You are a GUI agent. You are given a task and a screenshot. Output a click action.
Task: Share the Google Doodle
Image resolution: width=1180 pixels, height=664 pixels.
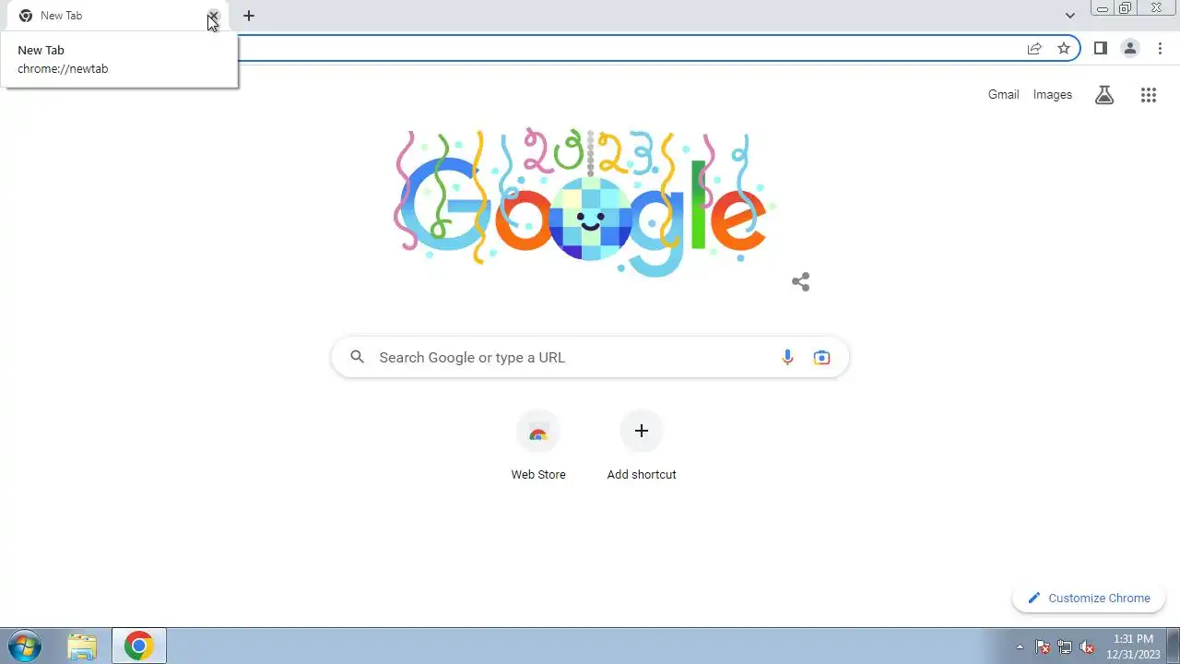[x=800, y=282]
